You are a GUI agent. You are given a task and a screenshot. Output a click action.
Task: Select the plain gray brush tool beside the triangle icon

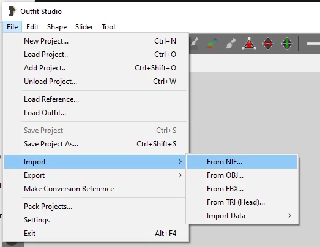(x=231, y=44)
